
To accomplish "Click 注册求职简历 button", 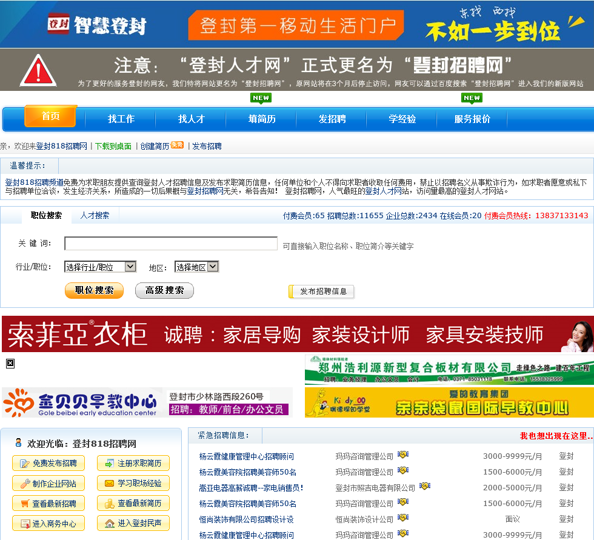I will point(133,463).
